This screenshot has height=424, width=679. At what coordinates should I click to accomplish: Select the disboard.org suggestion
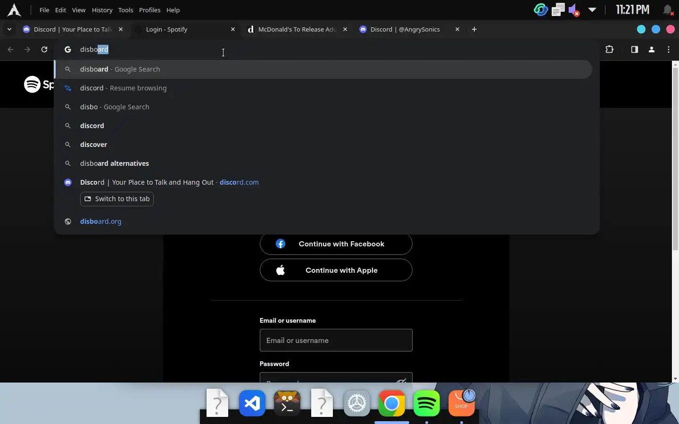(x=323, y=221)
